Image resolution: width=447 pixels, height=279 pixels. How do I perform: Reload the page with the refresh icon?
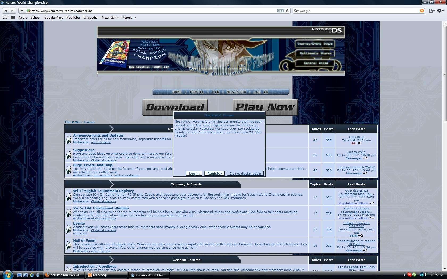click(287, 11)
